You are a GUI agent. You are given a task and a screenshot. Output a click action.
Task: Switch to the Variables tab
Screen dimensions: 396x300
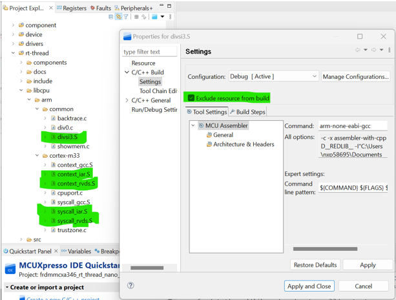76,252
